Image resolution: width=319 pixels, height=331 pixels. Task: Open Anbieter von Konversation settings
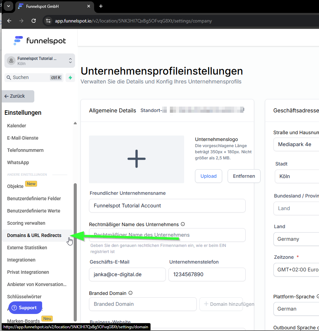click(x=37, y=284)
